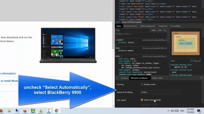204x114 pixels.
Task: Open the volume control in the system tray
Action: coord(172,111)
